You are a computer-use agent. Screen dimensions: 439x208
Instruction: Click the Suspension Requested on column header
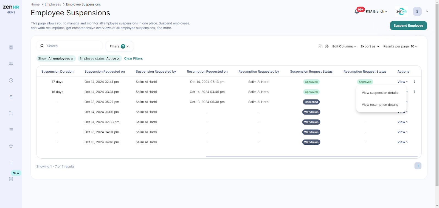coord(105,72)
